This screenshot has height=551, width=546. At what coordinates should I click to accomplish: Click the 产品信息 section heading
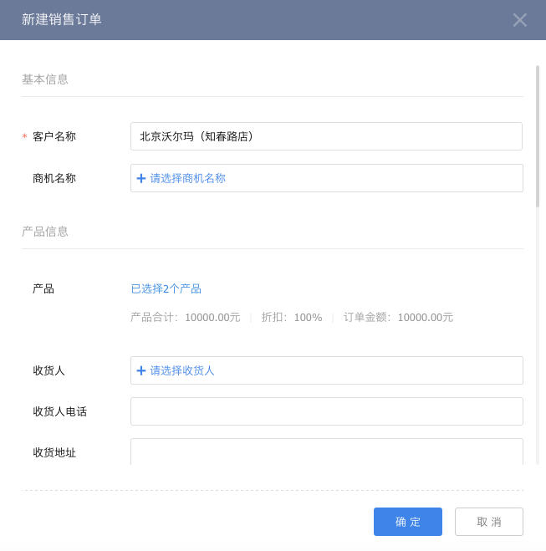(x=45, y=232)
